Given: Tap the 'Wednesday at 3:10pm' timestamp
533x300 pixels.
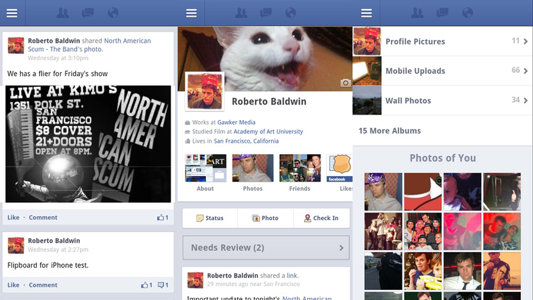Looking at the screenshot, I should (x=58, y=58).
